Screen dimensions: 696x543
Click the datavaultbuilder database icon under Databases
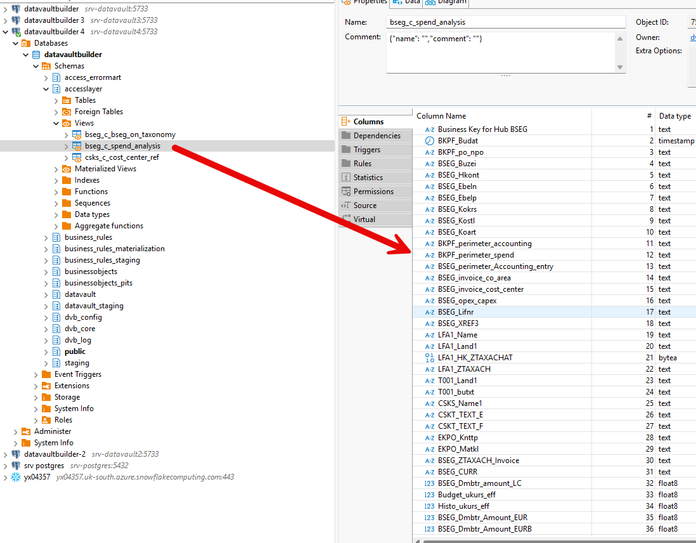pyautogui.click(x=36, y=55)
